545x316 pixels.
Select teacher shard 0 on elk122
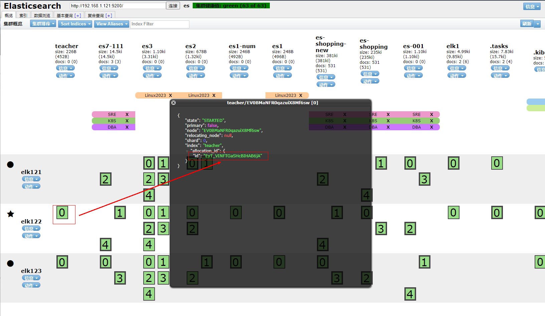[62, 213]
